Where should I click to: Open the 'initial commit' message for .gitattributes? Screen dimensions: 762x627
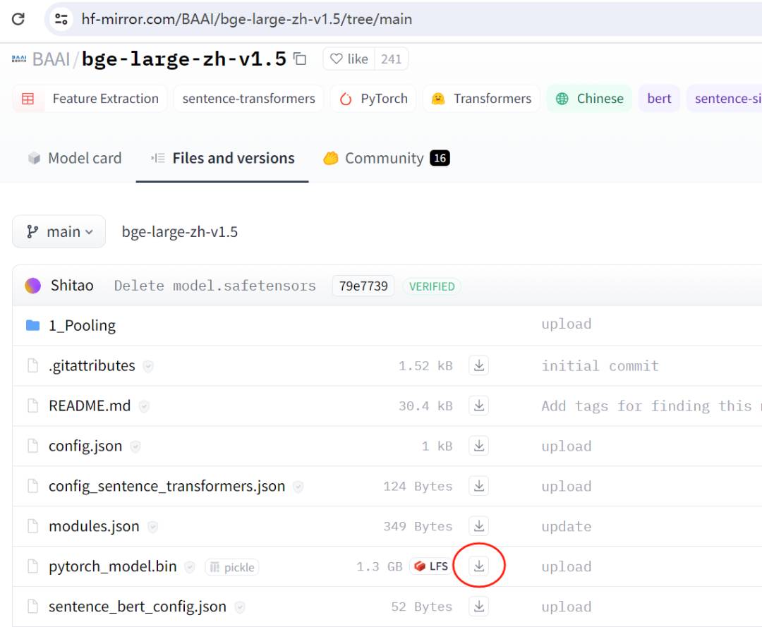pos(600,366)
